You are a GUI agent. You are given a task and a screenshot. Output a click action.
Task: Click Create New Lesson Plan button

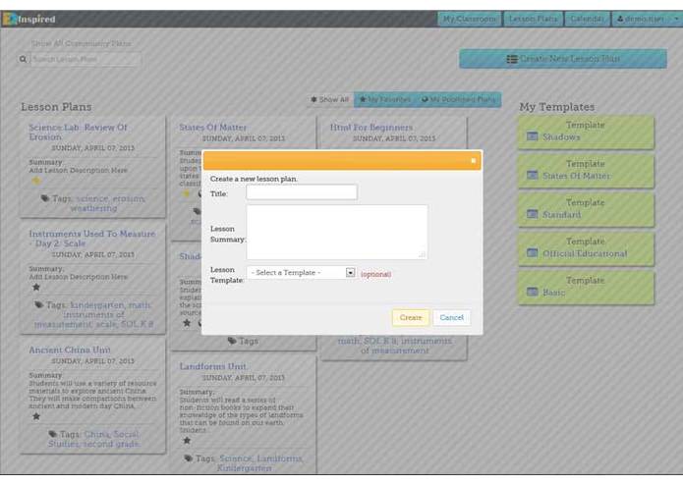coord(563,59)
